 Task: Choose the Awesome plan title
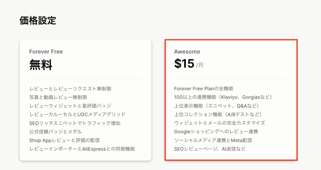click(187, 52)
